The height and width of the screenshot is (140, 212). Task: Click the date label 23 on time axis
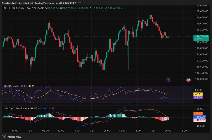pyautogui.click(x=152, y=131)
